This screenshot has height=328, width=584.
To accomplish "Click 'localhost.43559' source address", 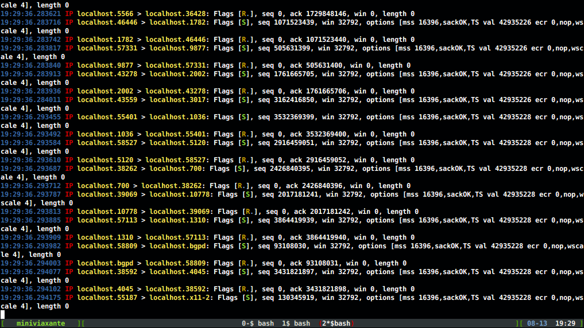I will [x=107, y=100].
